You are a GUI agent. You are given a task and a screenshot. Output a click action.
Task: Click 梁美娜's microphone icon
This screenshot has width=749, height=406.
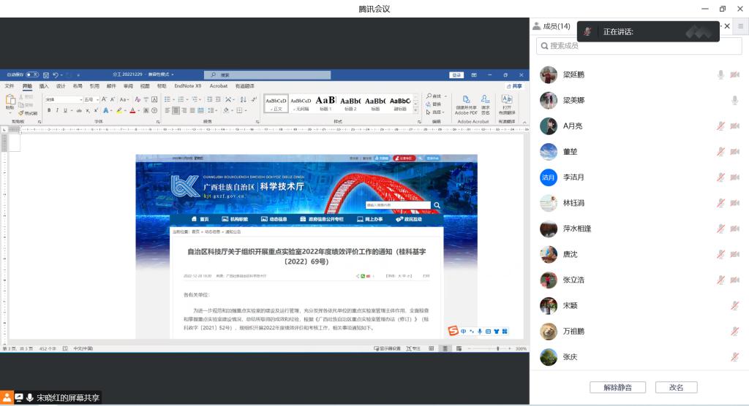(x=734, y=101)
